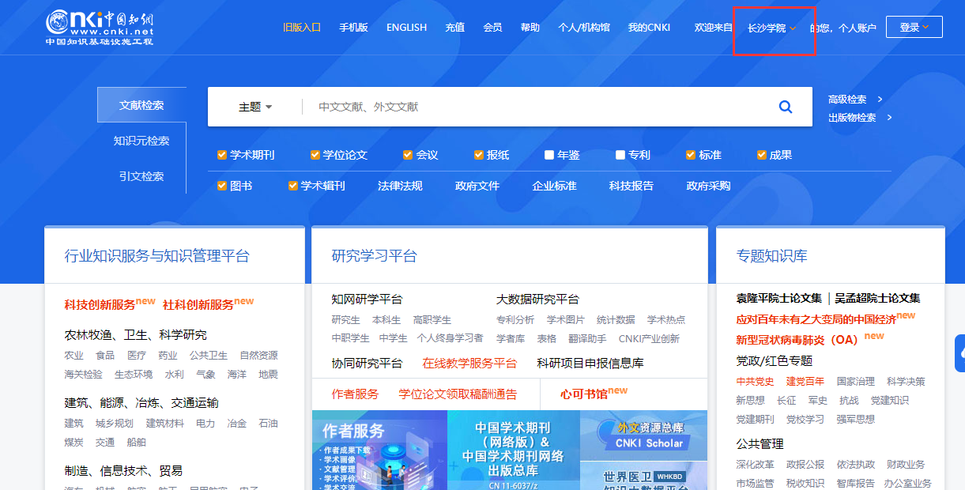Open 旧版入口 in top navigation
965x490 pixels.
point(302,28)
